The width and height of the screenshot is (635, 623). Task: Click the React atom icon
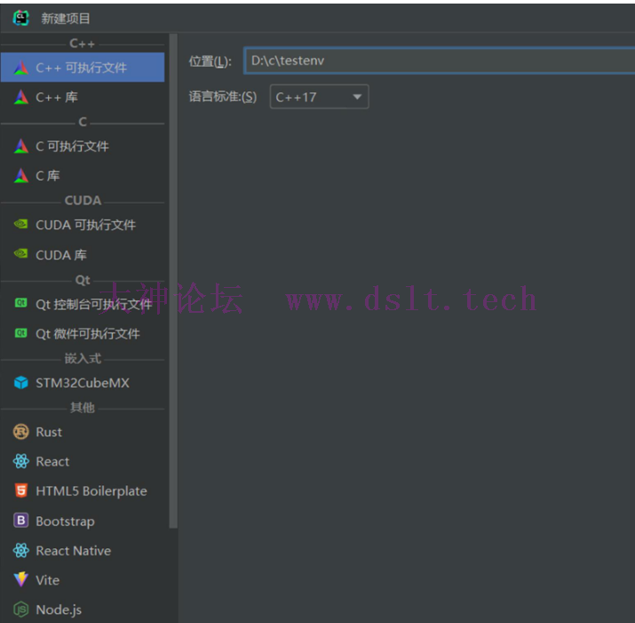21,461
